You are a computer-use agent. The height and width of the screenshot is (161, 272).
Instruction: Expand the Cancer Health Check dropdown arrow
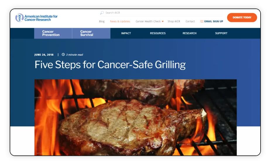pyautogui.click(x=163, y=21)
